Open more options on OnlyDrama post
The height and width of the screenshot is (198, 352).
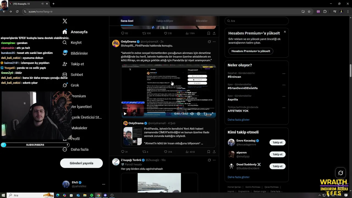(x=214, y=42)
